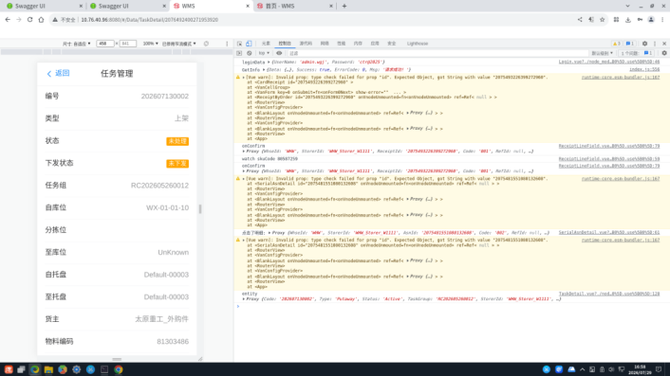Switch to the 元素 Elements tab
The height and width of the screenshot is (376, 670).
pos(266,44)
